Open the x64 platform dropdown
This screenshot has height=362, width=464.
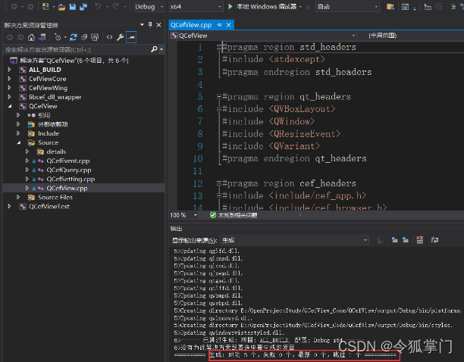[194, 7]
